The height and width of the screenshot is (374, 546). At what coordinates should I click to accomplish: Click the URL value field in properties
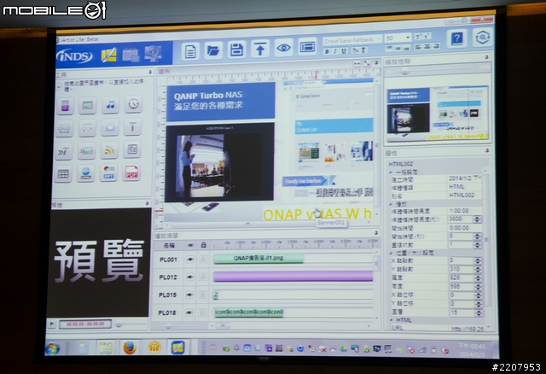[x=467, y=329]
